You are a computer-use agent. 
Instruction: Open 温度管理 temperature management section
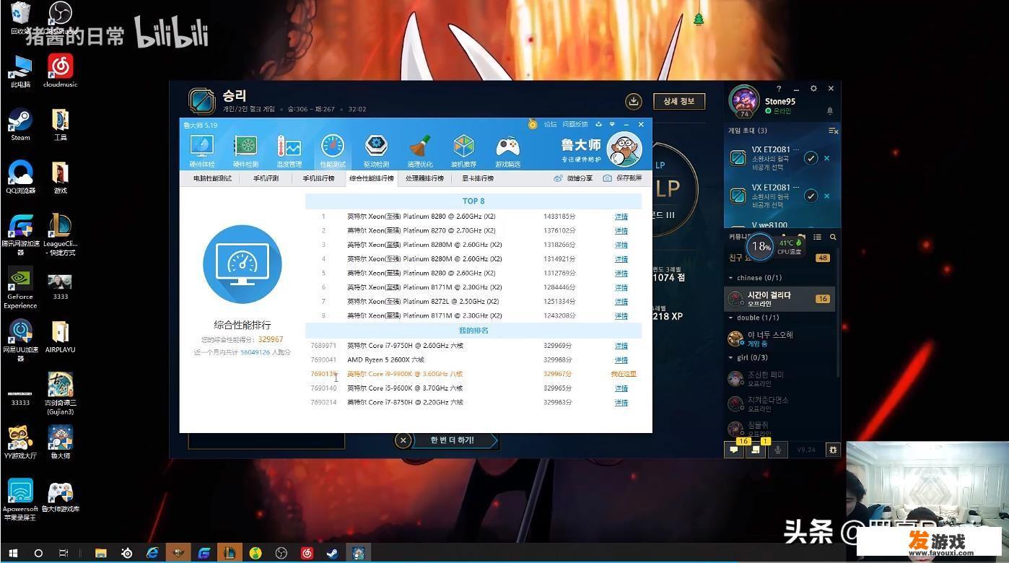click(x=289, y=151)
